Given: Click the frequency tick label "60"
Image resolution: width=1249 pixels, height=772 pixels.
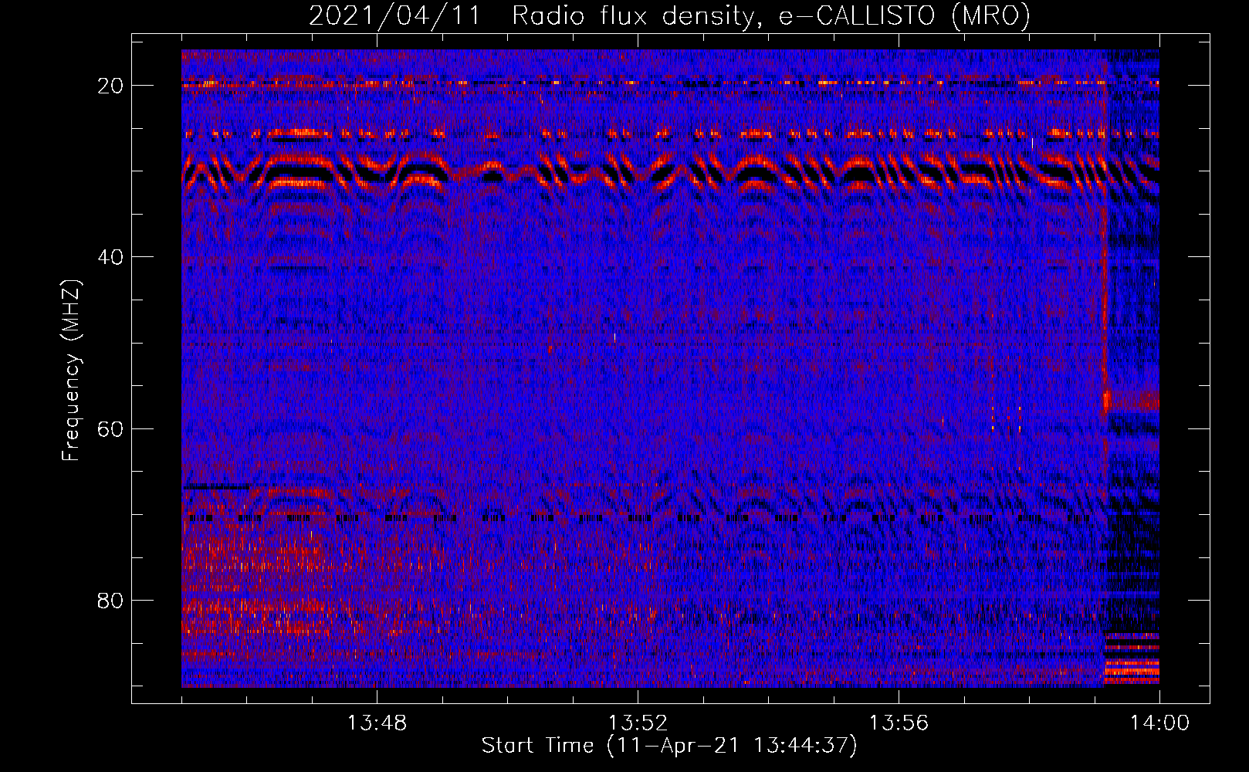Looking at the screenshot, I should pyautogui.click(x=111, y=428).
